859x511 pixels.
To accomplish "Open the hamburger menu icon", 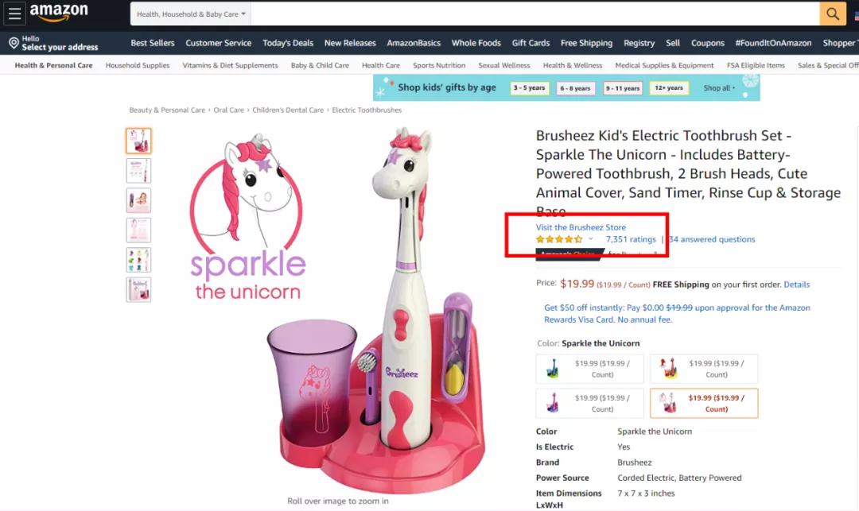I will coord(14,14).
